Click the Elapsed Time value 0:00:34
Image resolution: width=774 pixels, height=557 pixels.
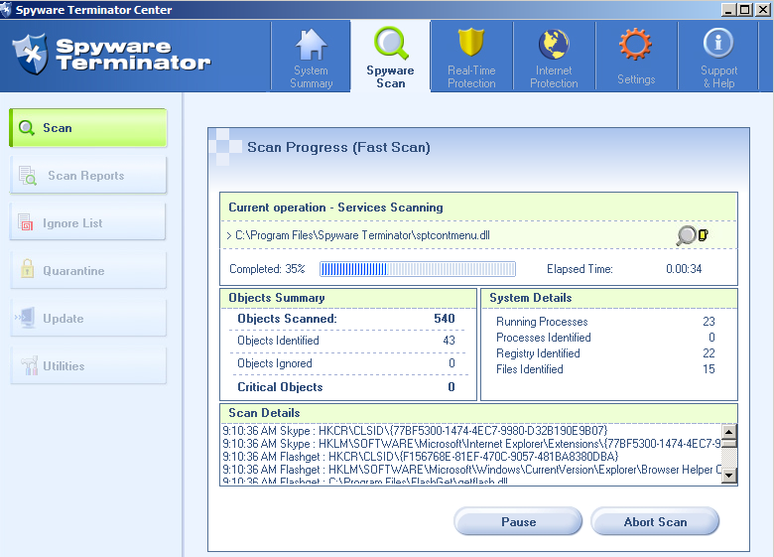pyautogui.click(x=684, y=269)
